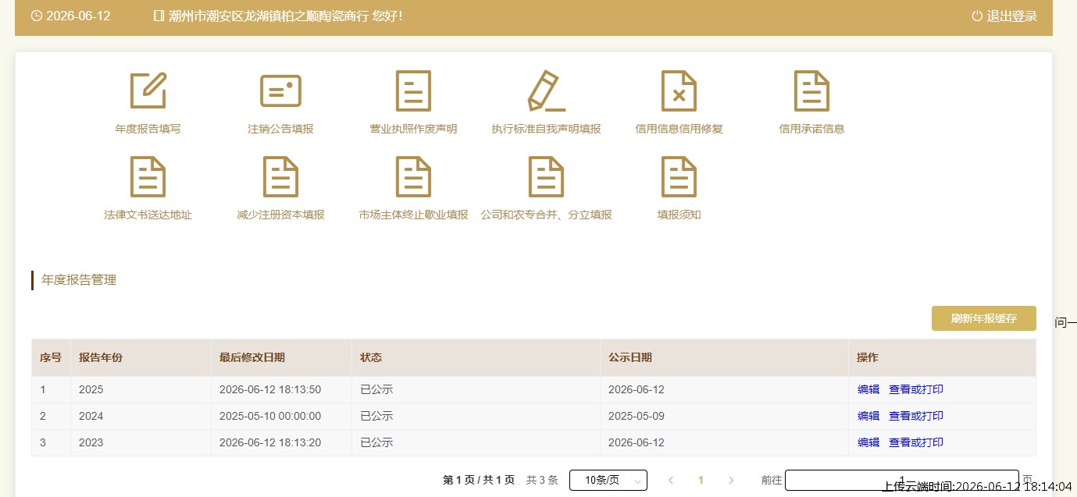Image resolution: width=1077 pixels, height=497 pixels.
Task: View or print the 2023 report
Action: (x=916, y=442)
